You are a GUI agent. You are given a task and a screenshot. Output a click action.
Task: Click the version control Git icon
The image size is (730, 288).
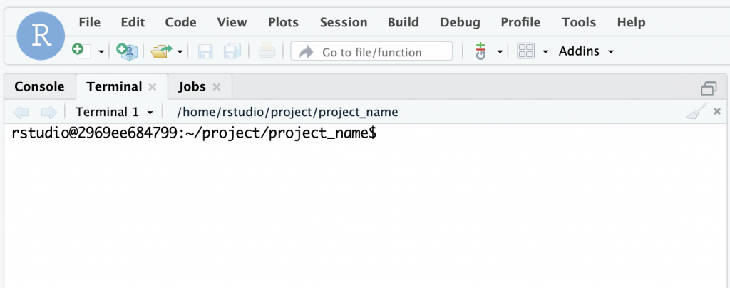tap(480, 51)
